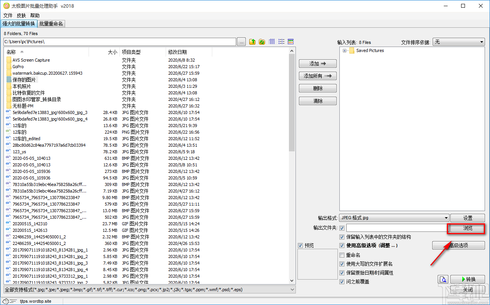Toggle 保留原始日期/时间属性 checkbox
The height and width of the screenshot is (305, 490).
click(x=342, y=273)
